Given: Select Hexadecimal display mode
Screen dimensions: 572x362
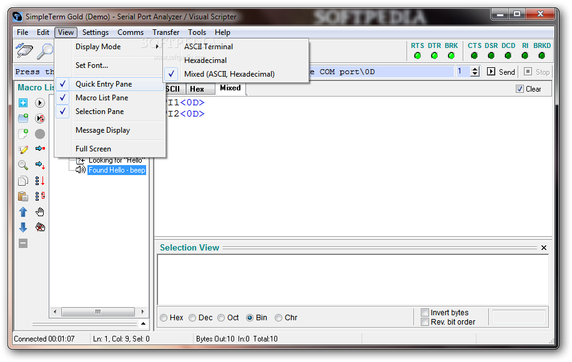Looking at the screenshot, I should tap(235, 60).
